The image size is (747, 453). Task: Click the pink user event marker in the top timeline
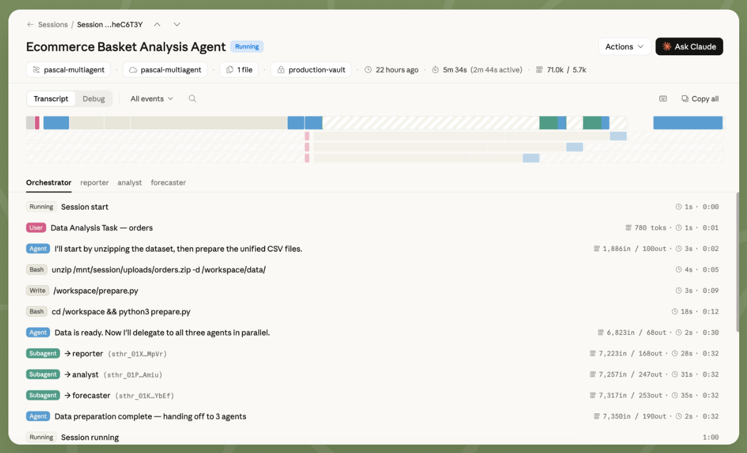pos(37,123)
